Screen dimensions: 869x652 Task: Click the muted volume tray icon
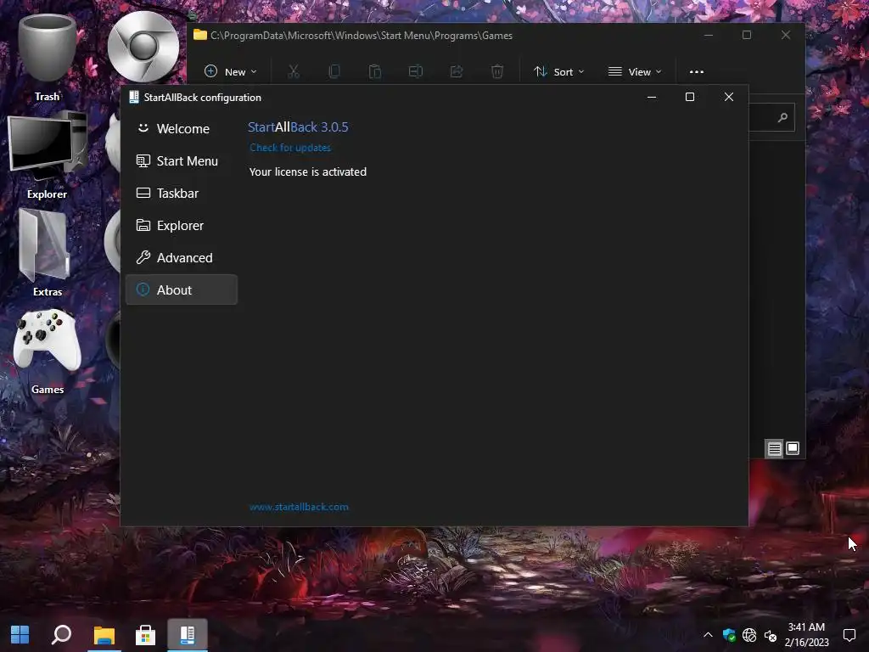(x=771, y=635)
